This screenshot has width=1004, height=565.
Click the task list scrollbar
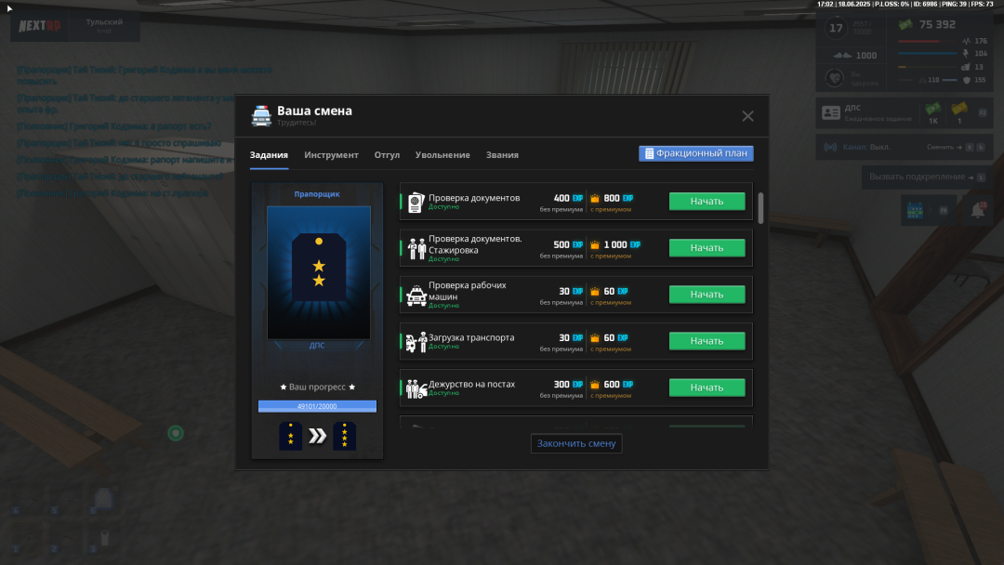pyautogui.click(x=761, y=208)
